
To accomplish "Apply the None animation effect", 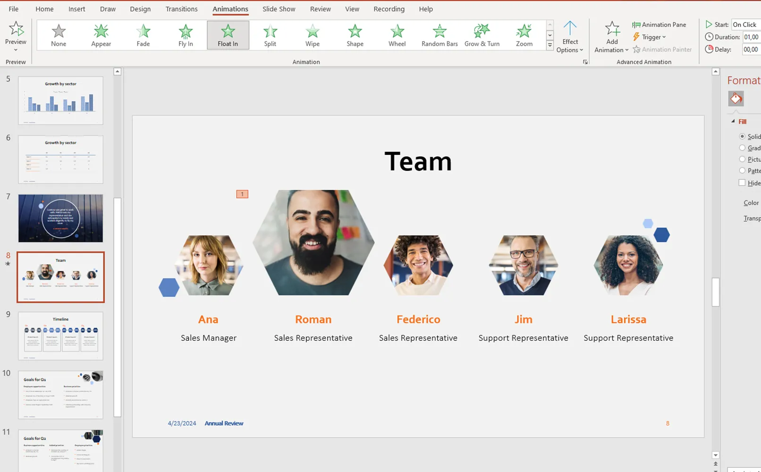I will tap(59, 35).
